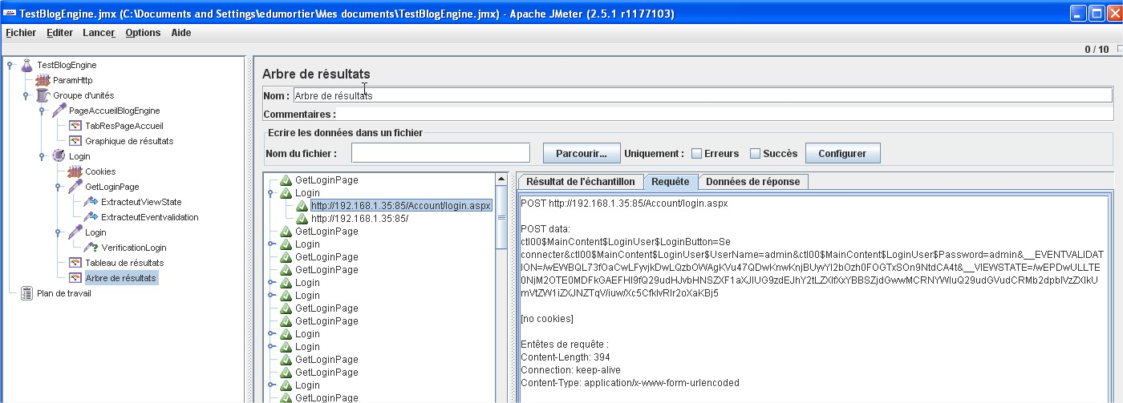
Task: Select the Groupe d'unités thread spool icon
Action: 43,95
